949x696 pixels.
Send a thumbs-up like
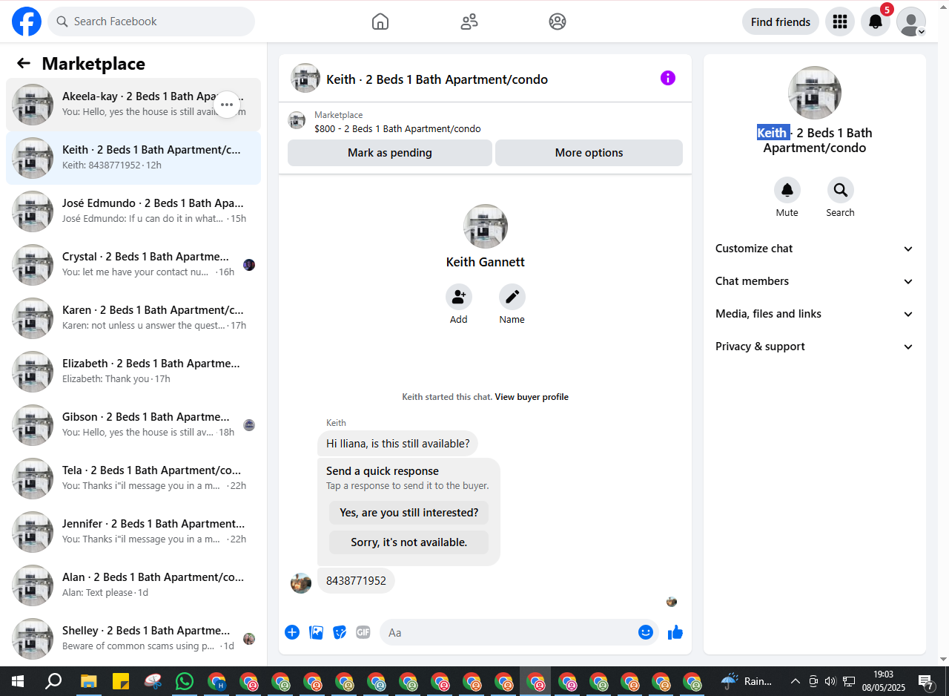[675, 632]
